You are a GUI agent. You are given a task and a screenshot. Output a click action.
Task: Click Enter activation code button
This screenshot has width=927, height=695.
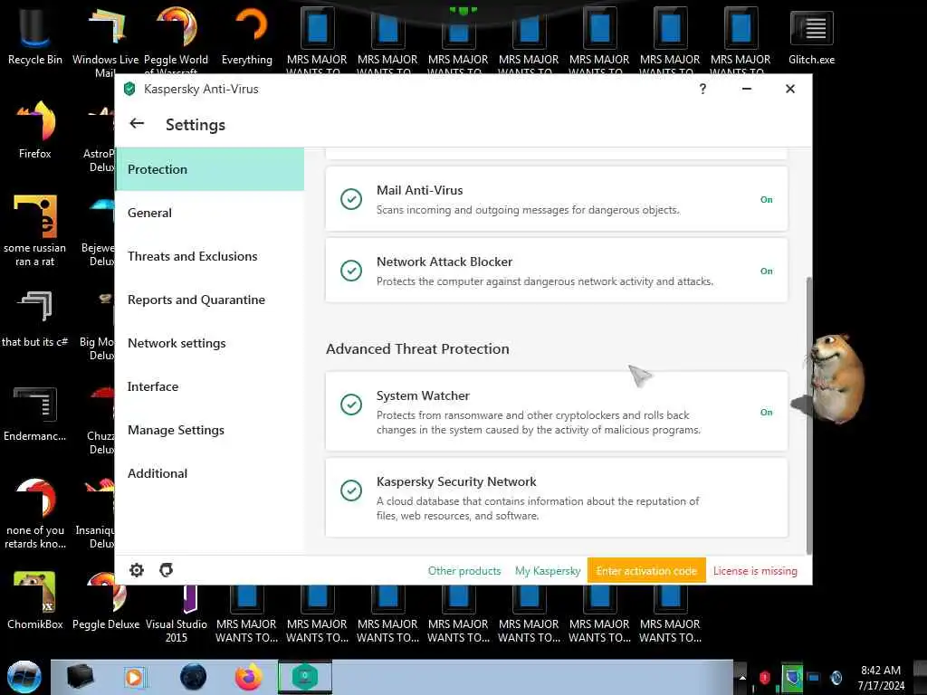[x=646, y=571]
